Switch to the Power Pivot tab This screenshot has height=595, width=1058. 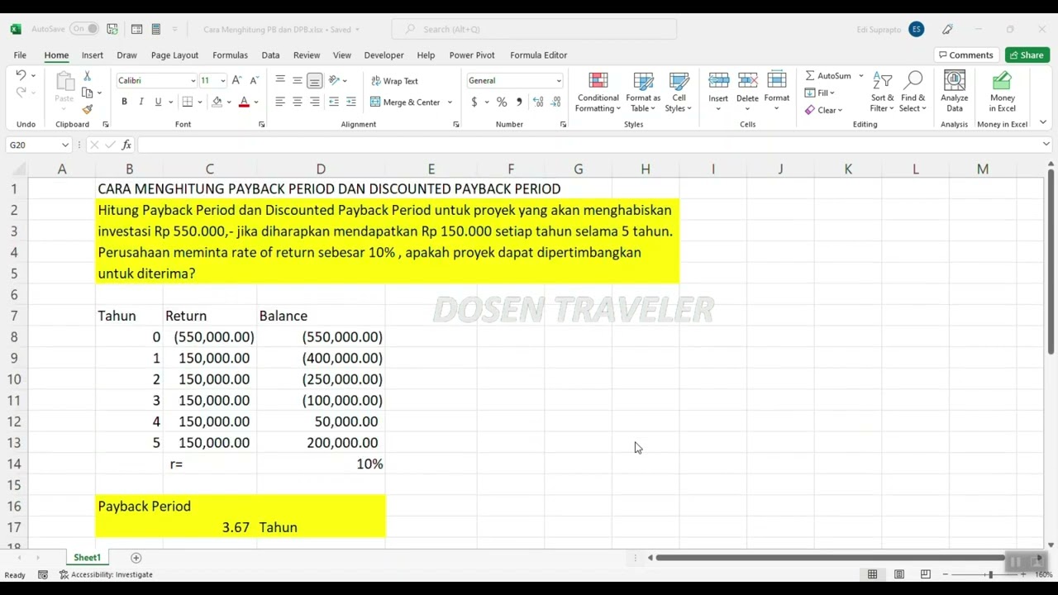tap(472, 55)
